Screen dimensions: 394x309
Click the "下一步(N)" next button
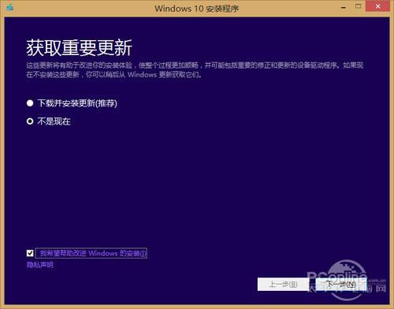click(x=341, y=284)
